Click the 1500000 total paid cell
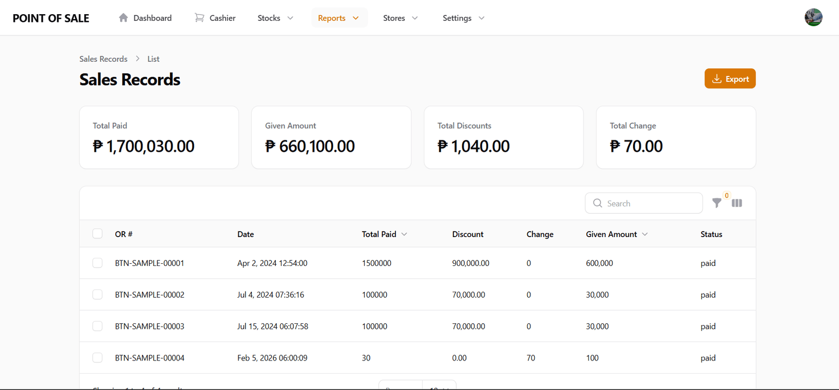839x390 pixels. pyautogui.click(x=376, y=263)
